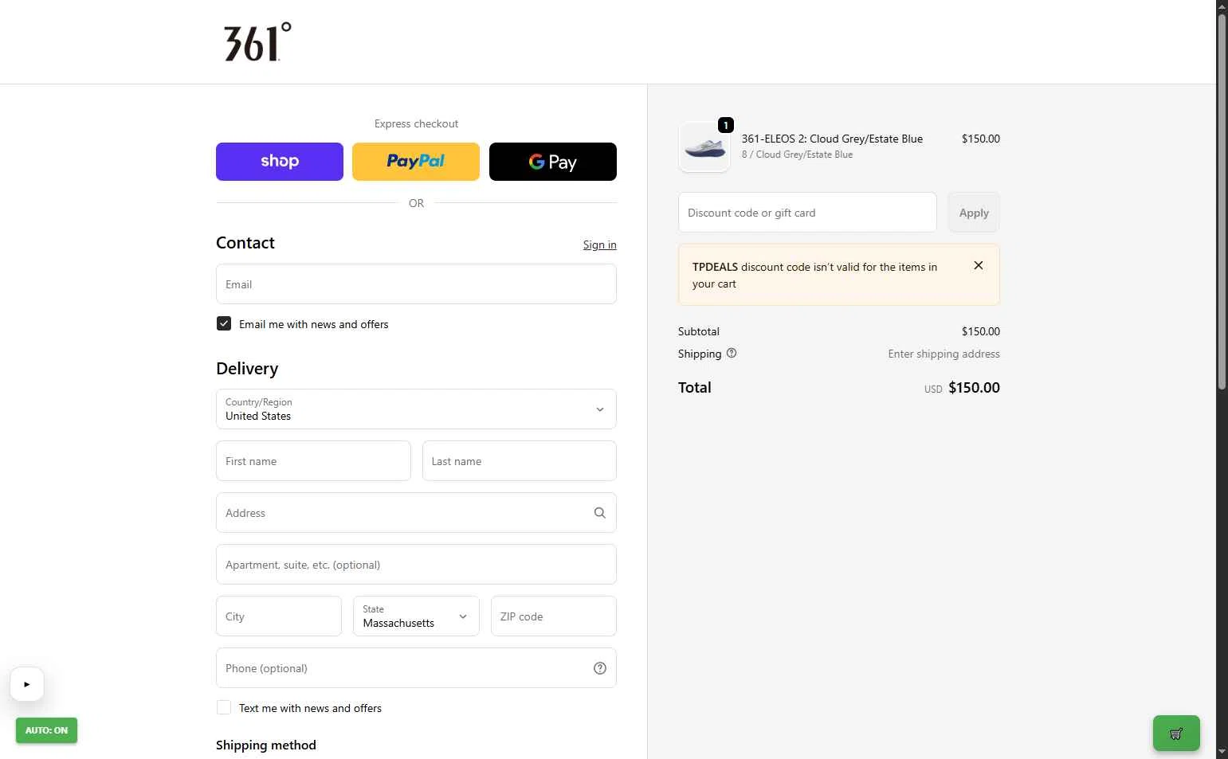Click the Address input field

(x=416, y=513)
